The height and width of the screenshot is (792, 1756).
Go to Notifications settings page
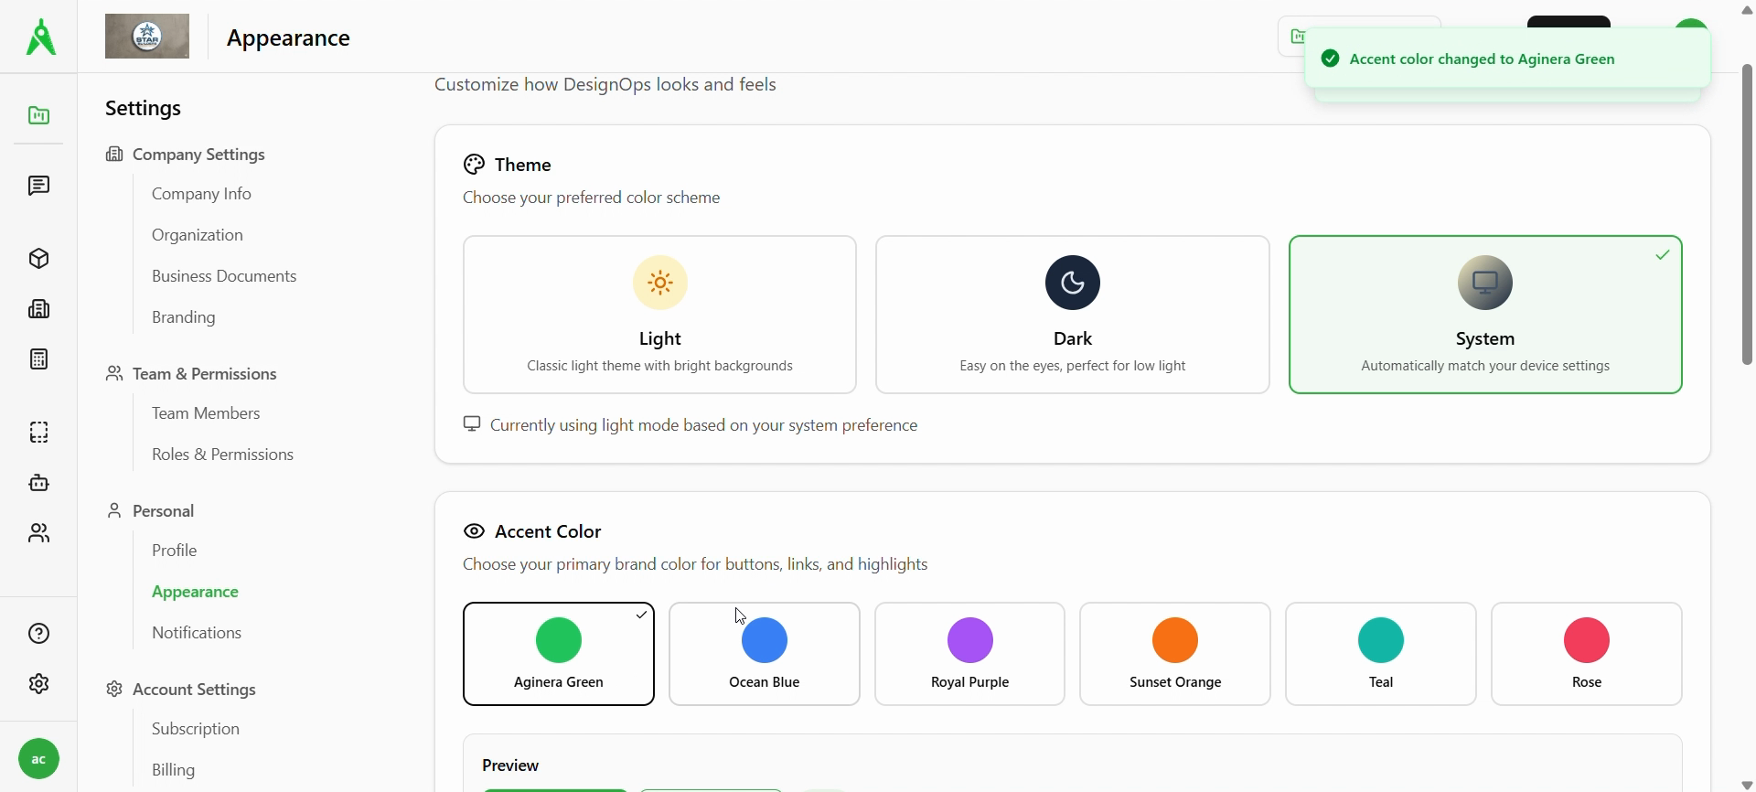tap(197, 633)
